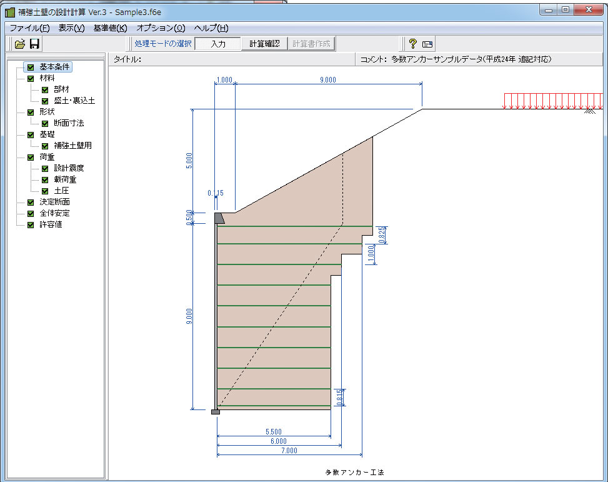Open help with the question mark icon

coord(412,44)
